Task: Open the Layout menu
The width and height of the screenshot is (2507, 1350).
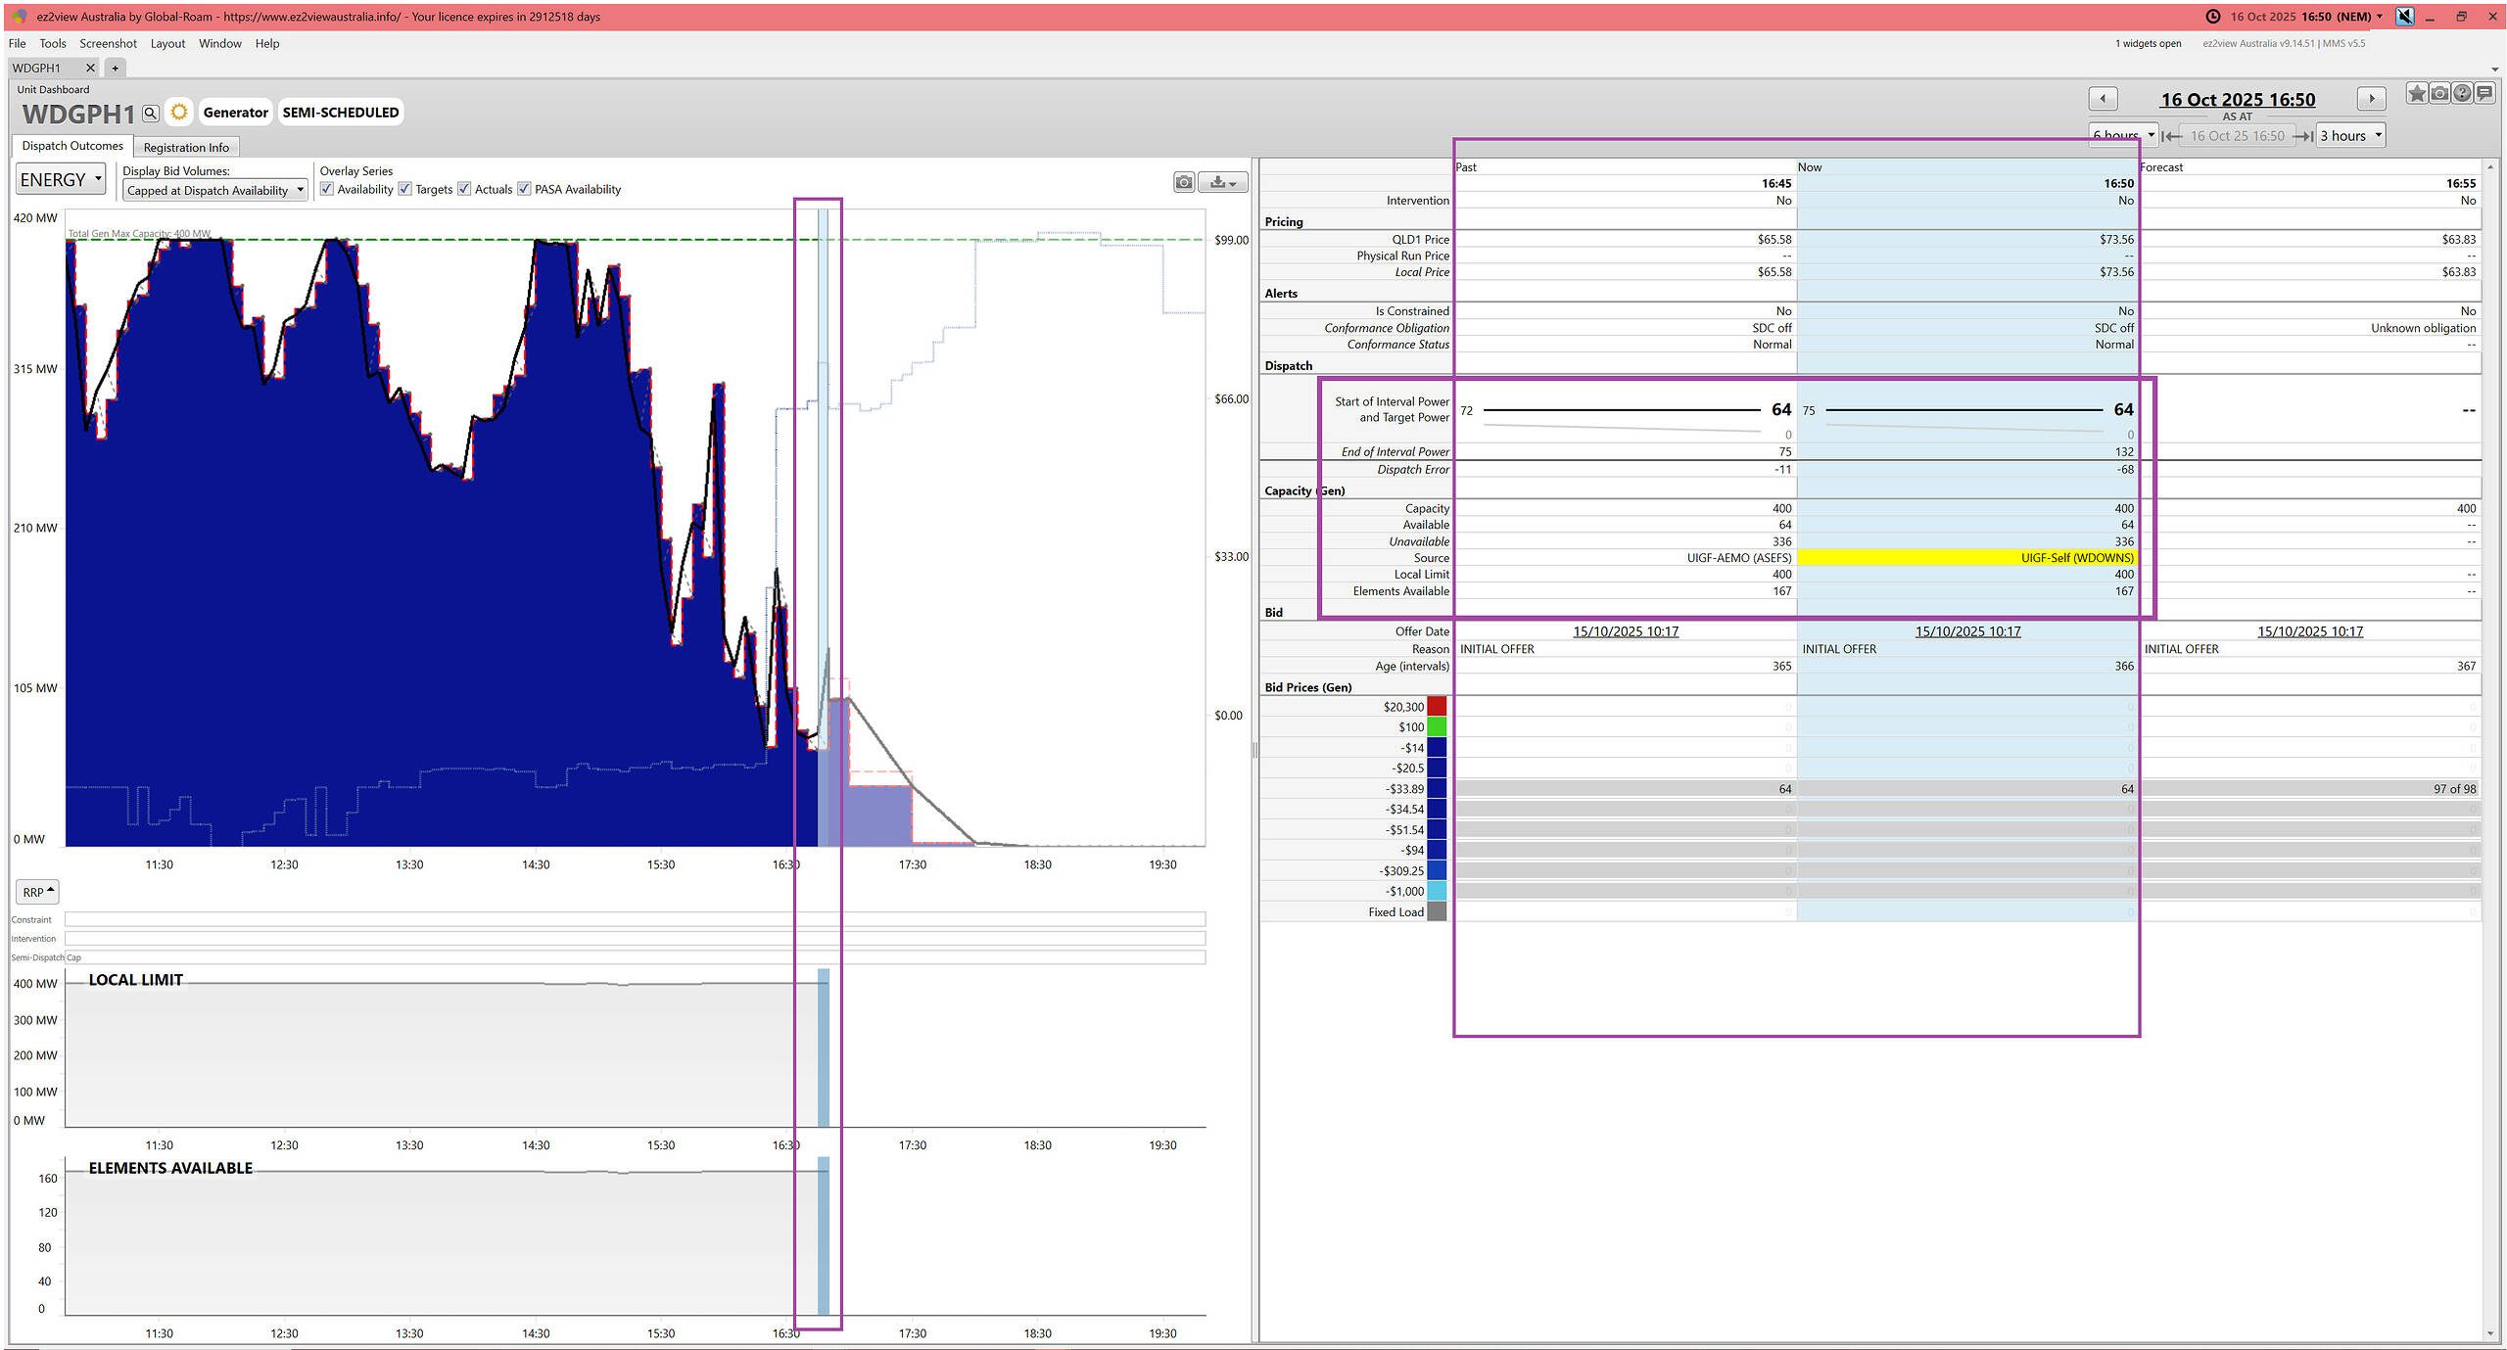Action: point(167,43)
